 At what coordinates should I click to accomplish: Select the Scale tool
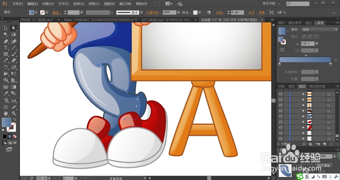pos(14,67)
